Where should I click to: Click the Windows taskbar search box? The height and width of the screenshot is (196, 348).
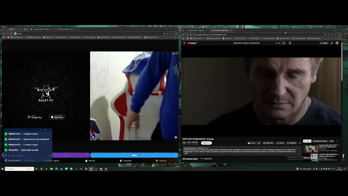tap(19, 169)
